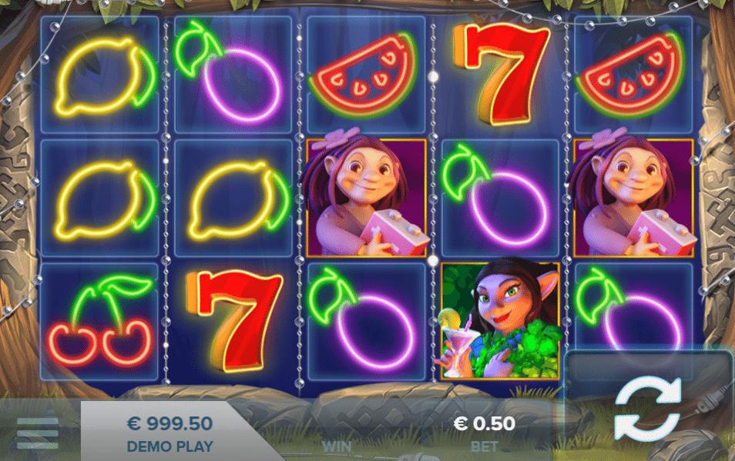Click the € 999.50 demo play balance
This screenshot has width=735, height=461.
[169, 433]
